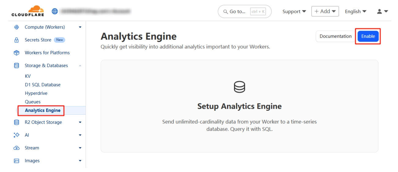
Task: Click the Stream cloud icon
Action: coord(17,148)
